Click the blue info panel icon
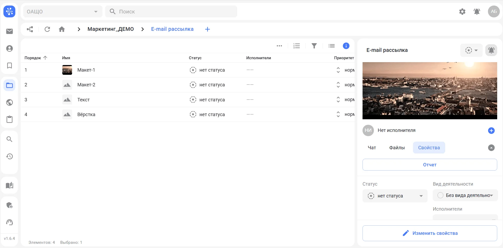503x248 pixels. 346,46
